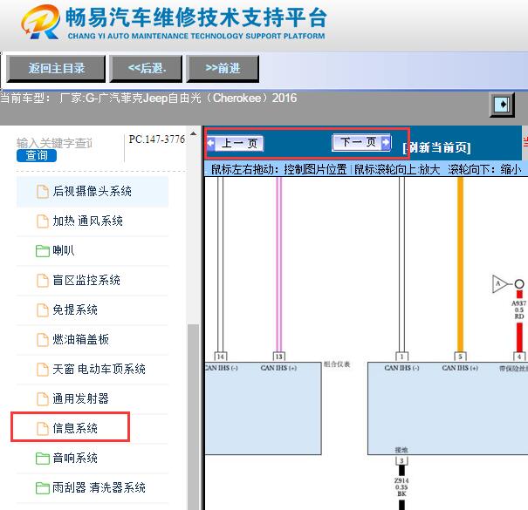Click the document icon beside 通用发射器
The image size is (528, 510).
pos(43,398)
